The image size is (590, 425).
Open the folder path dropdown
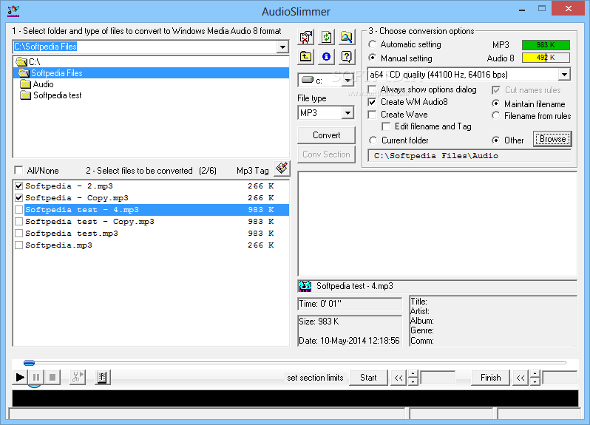(282, 47)
